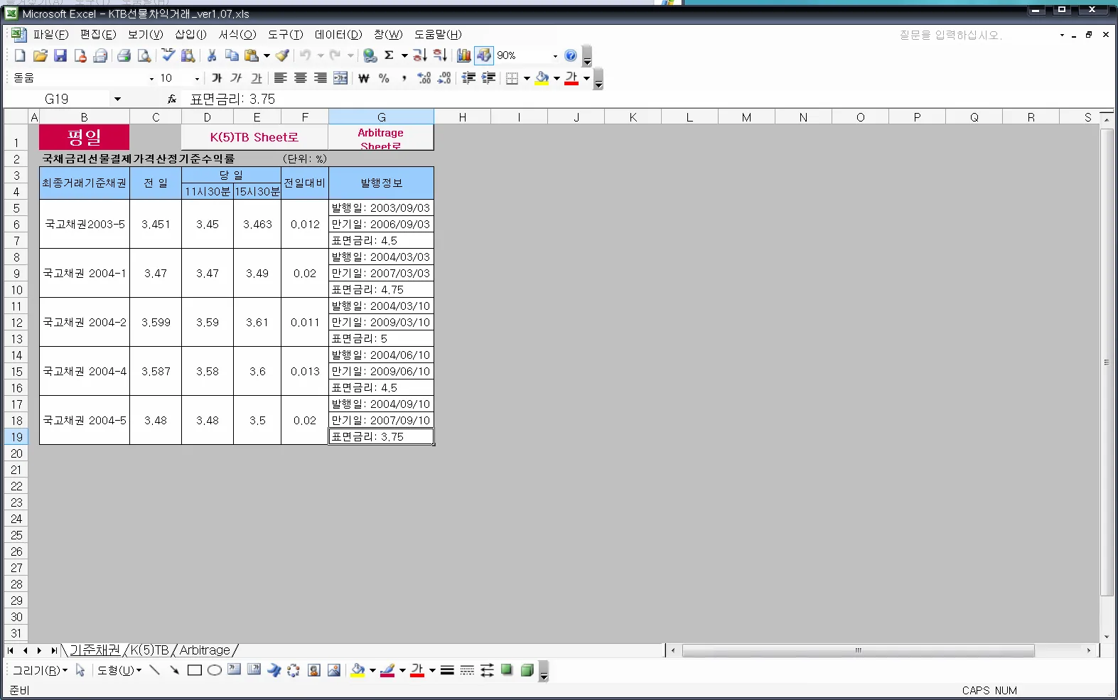The image size is (1118, 700).
Task: Toggle bold formatting
Action: (217, 78)
